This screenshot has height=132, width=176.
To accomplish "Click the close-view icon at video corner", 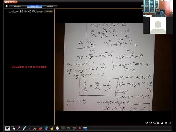I will 170,123.
